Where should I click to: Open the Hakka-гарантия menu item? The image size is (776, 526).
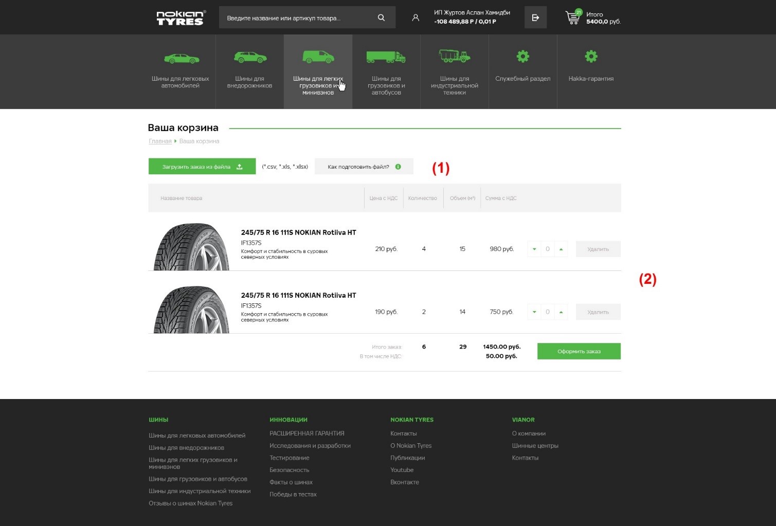point(591,57)
